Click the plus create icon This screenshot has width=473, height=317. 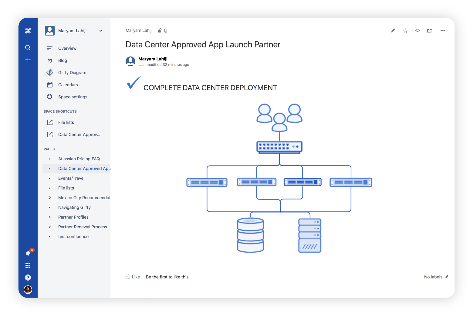pyautogui.click(x=28, y=60)
